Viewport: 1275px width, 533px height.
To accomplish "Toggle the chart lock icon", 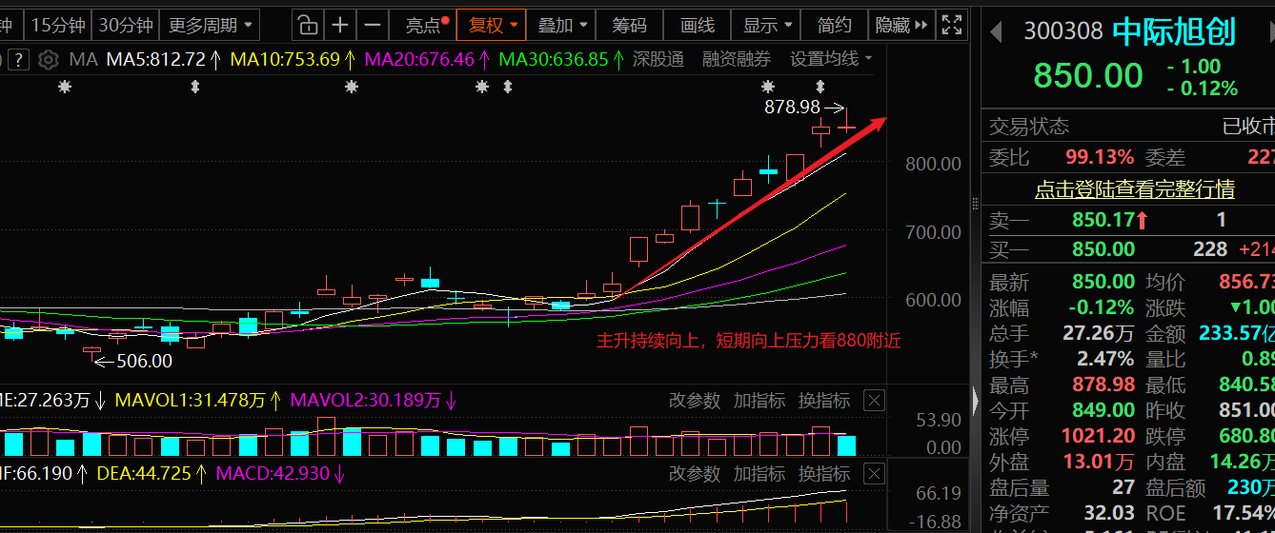I will (306, 25).
